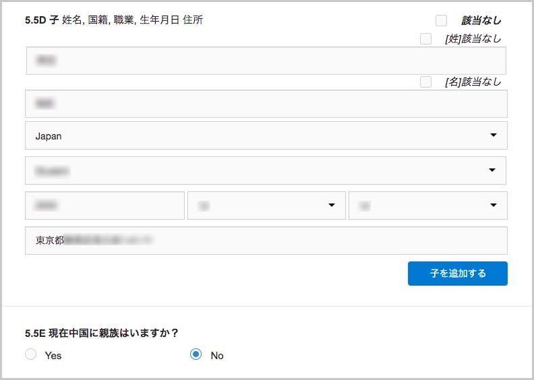Viewport: 534px width, 380px height.
Task: Select the Yes radio for relatives in China
Action: point(30,354)
